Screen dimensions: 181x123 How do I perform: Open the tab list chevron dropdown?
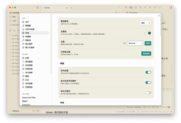tap(120, 8)
